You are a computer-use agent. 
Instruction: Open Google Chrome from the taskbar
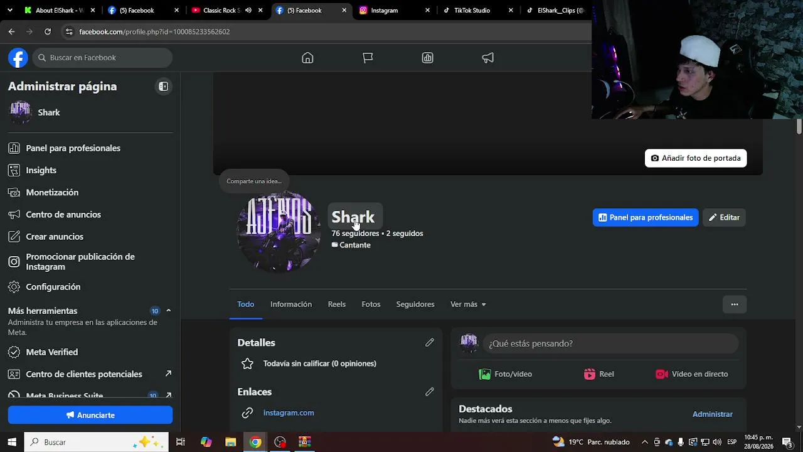tap(255, 442)
